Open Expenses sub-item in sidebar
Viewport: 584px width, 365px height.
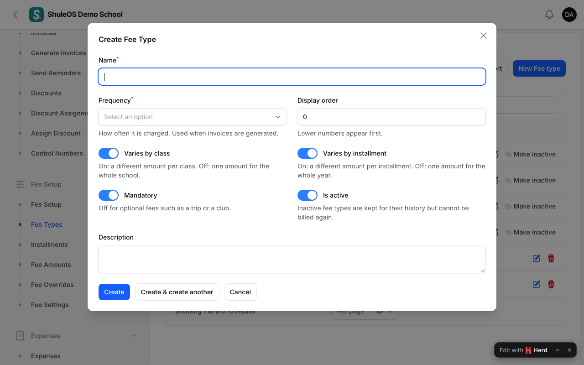(46, 356)
